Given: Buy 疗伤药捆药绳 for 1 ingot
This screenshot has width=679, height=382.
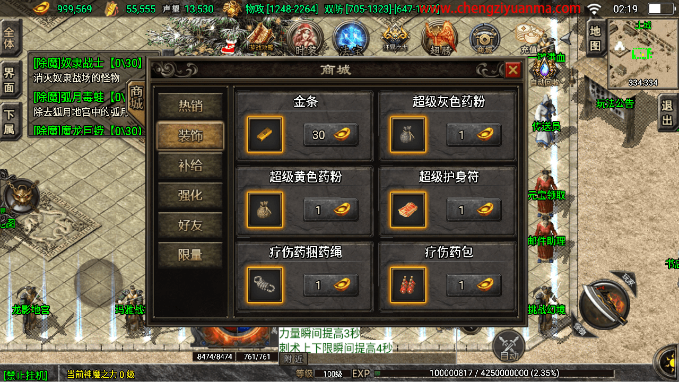Looking at the screenshot, I should (330, 285).
